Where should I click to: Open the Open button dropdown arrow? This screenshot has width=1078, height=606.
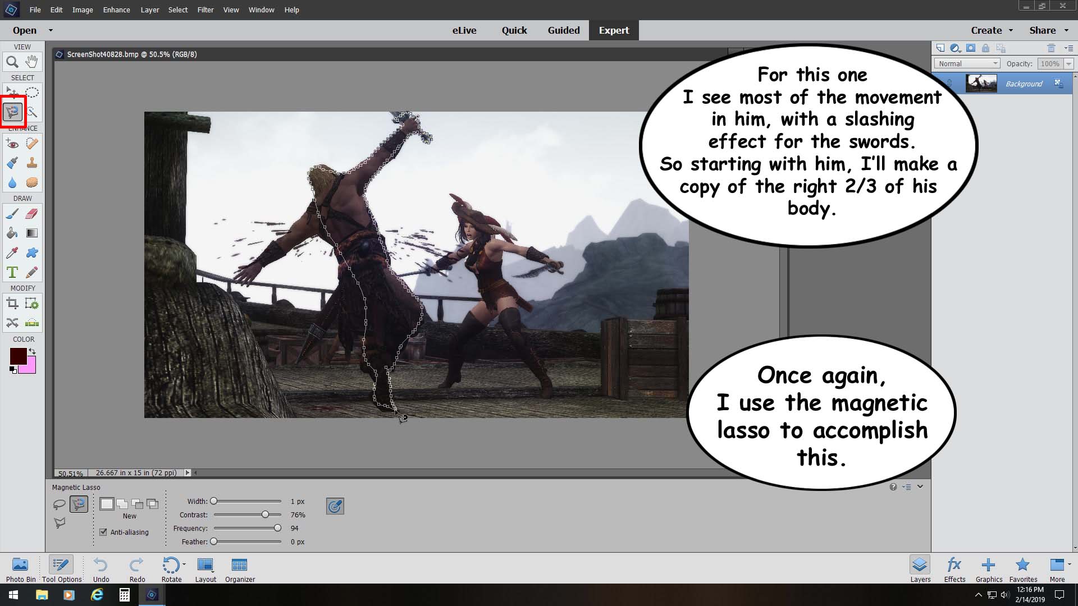51,30
